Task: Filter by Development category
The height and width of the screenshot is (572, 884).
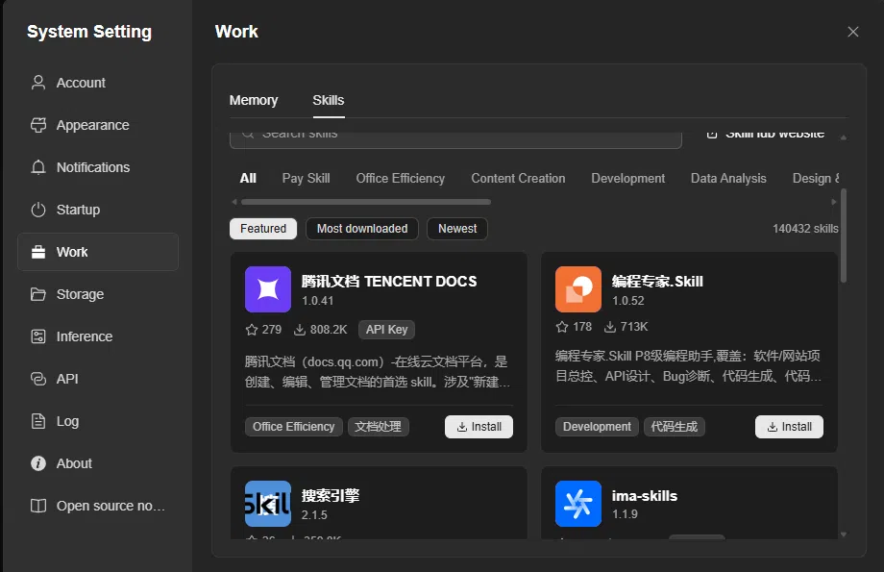Action: coord(628,178)
